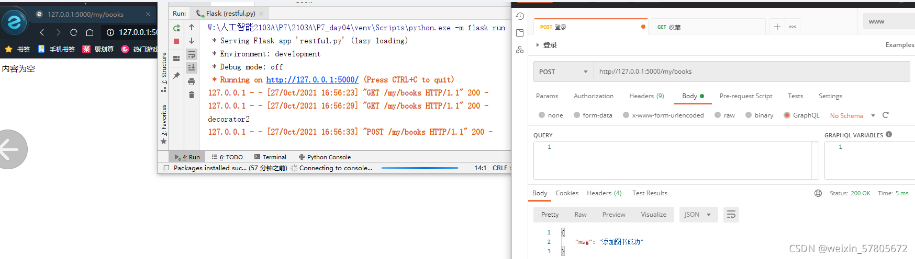Open the Params tab
This screenshot has width=915, height=259.
[x=547, y=96]
